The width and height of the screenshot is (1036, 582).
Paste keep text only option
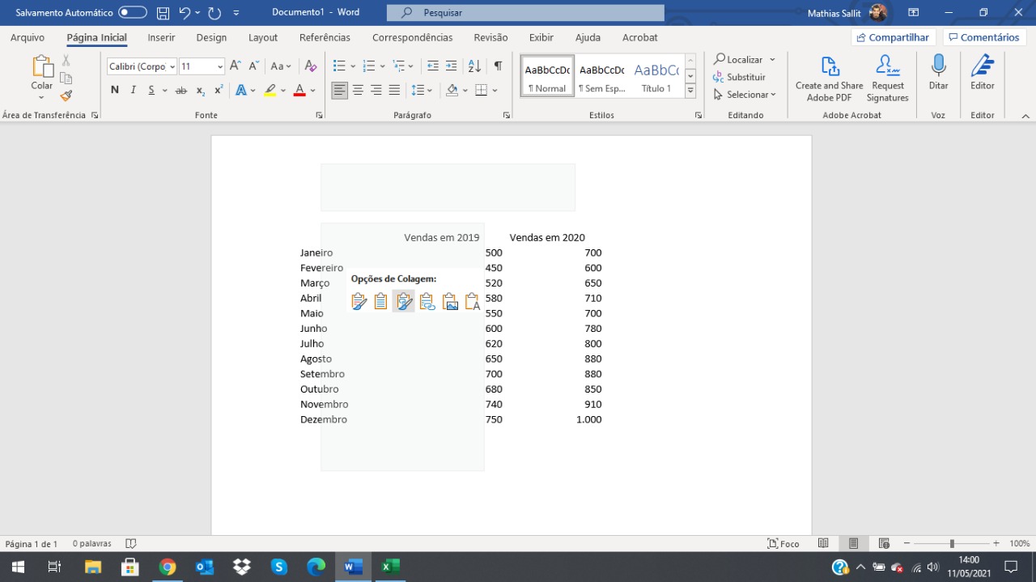[472, 302]
